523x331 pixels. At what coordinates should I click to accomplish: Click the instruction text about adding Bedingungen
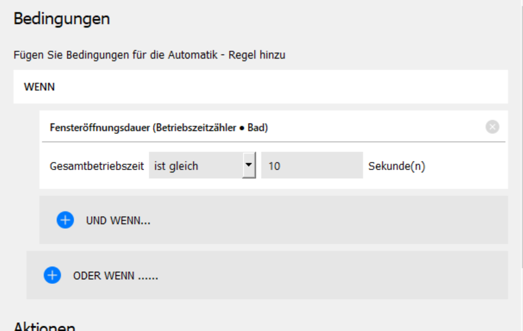point(150,56)
